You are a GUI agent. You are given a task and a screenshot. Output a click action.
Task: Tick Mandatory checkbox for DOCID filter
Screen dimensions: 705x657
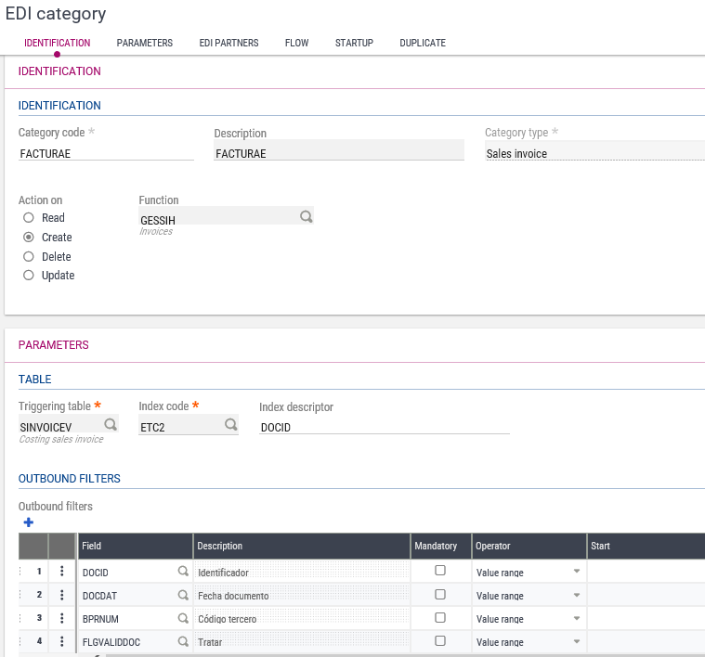[x=440, y=571]
